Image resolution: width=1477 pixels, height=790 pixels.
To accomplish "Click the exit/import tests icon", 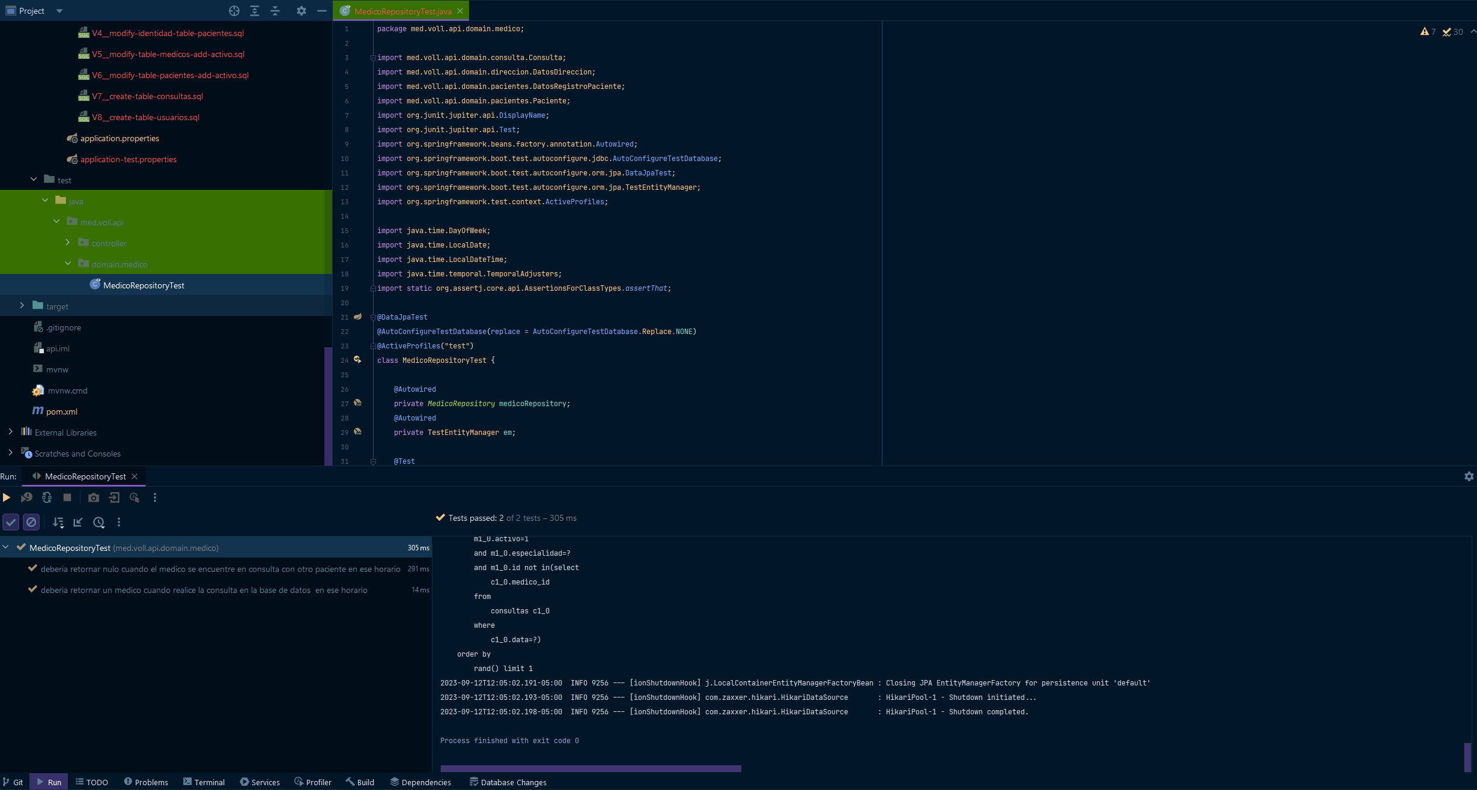I will (114, 497).
